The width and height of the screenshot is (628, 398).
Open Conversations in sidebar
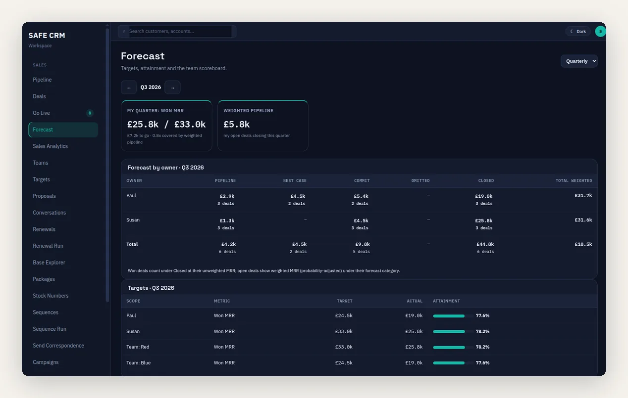tap(63, 213)
